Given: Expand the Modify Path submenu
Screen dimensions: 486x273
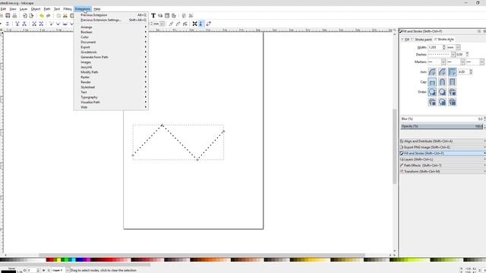Looking at the screenshot, I should point(111,72).
